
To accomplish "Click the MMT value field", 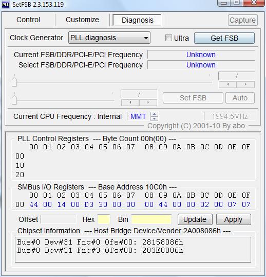I will 138,116.
